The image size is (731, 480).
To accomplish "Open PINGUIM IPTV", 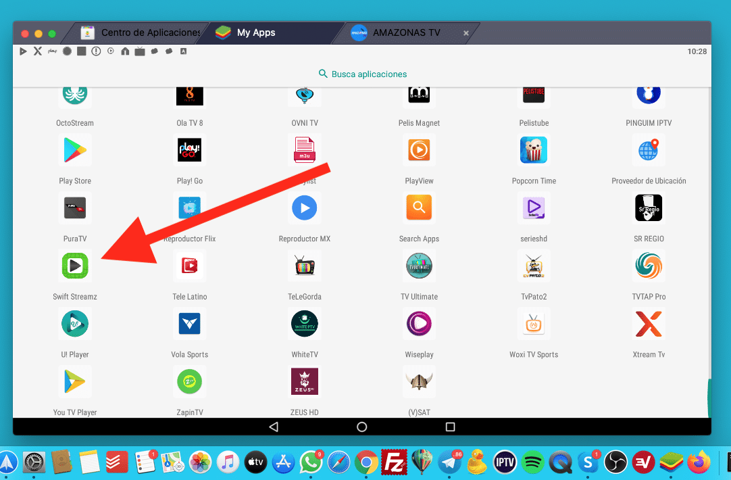I will click(x=649, y=95).
